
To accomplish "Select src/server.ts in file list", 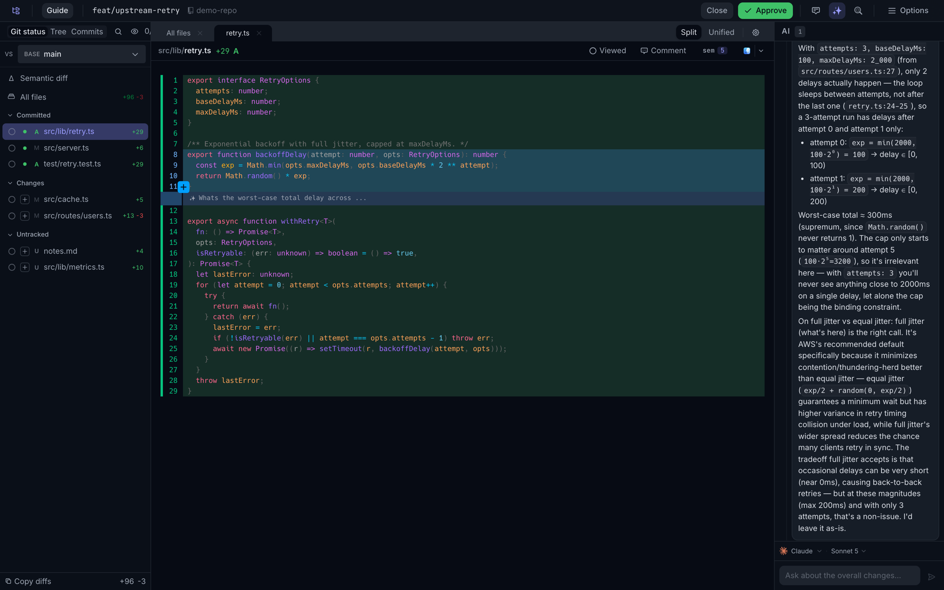I will pos(76,148).
